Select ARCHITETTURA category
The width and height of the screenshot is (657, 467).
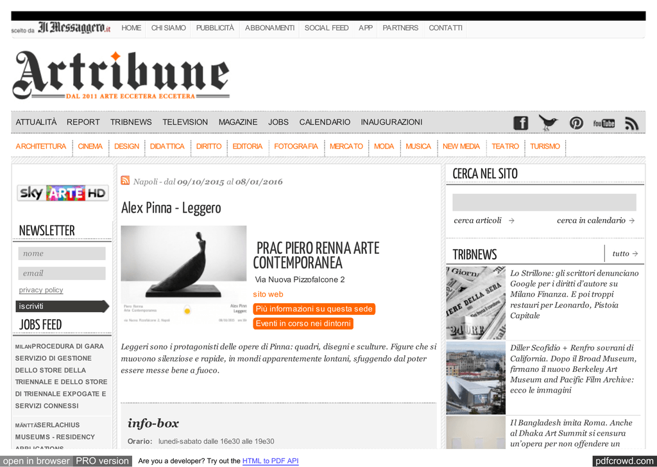(x=40, y=146)
